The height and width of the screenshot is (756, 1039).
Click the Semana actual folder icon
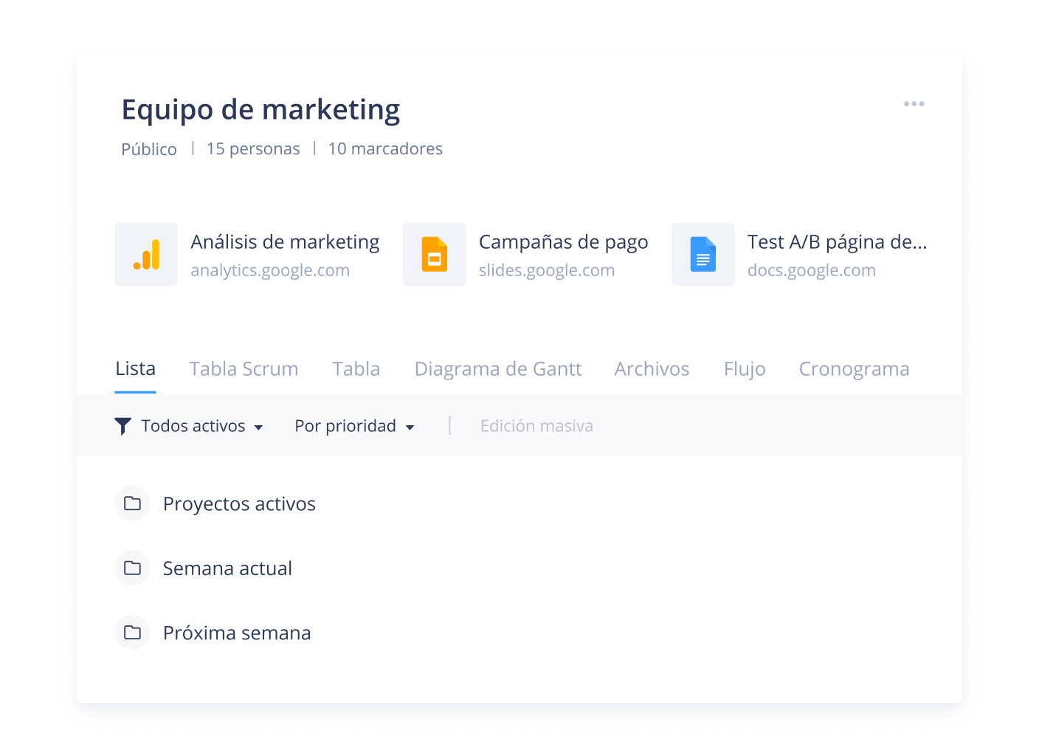pos(133,568)
